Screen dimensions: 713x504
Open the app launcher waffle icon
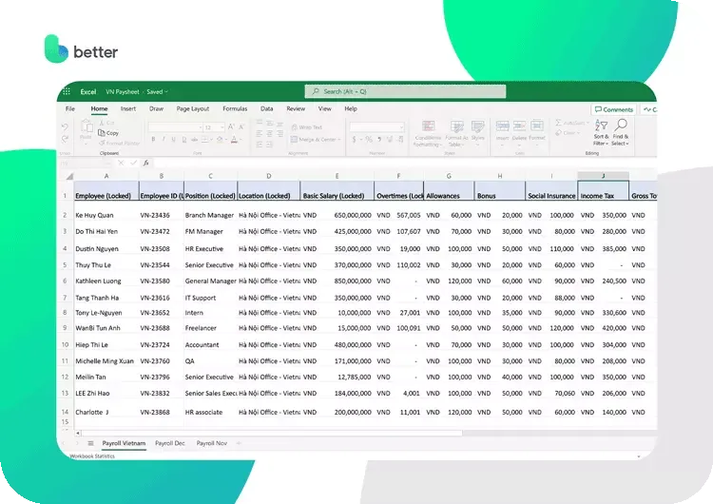point(67,92)
